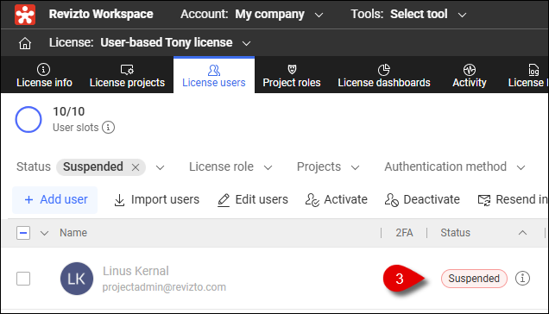Toggle the Status column sort arrow
The width and height of the screenshot is (549, 314).
pos(522,233)
